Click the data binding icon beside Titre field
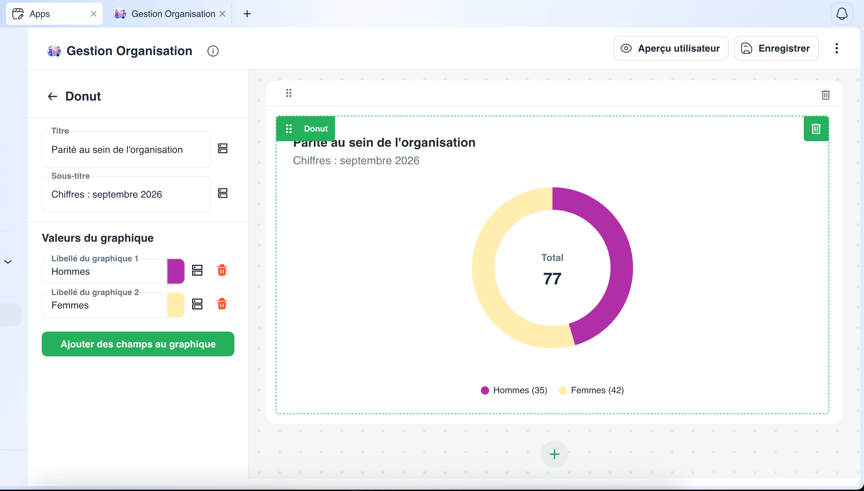Viewport: 864px width, 491px height. 223,149
